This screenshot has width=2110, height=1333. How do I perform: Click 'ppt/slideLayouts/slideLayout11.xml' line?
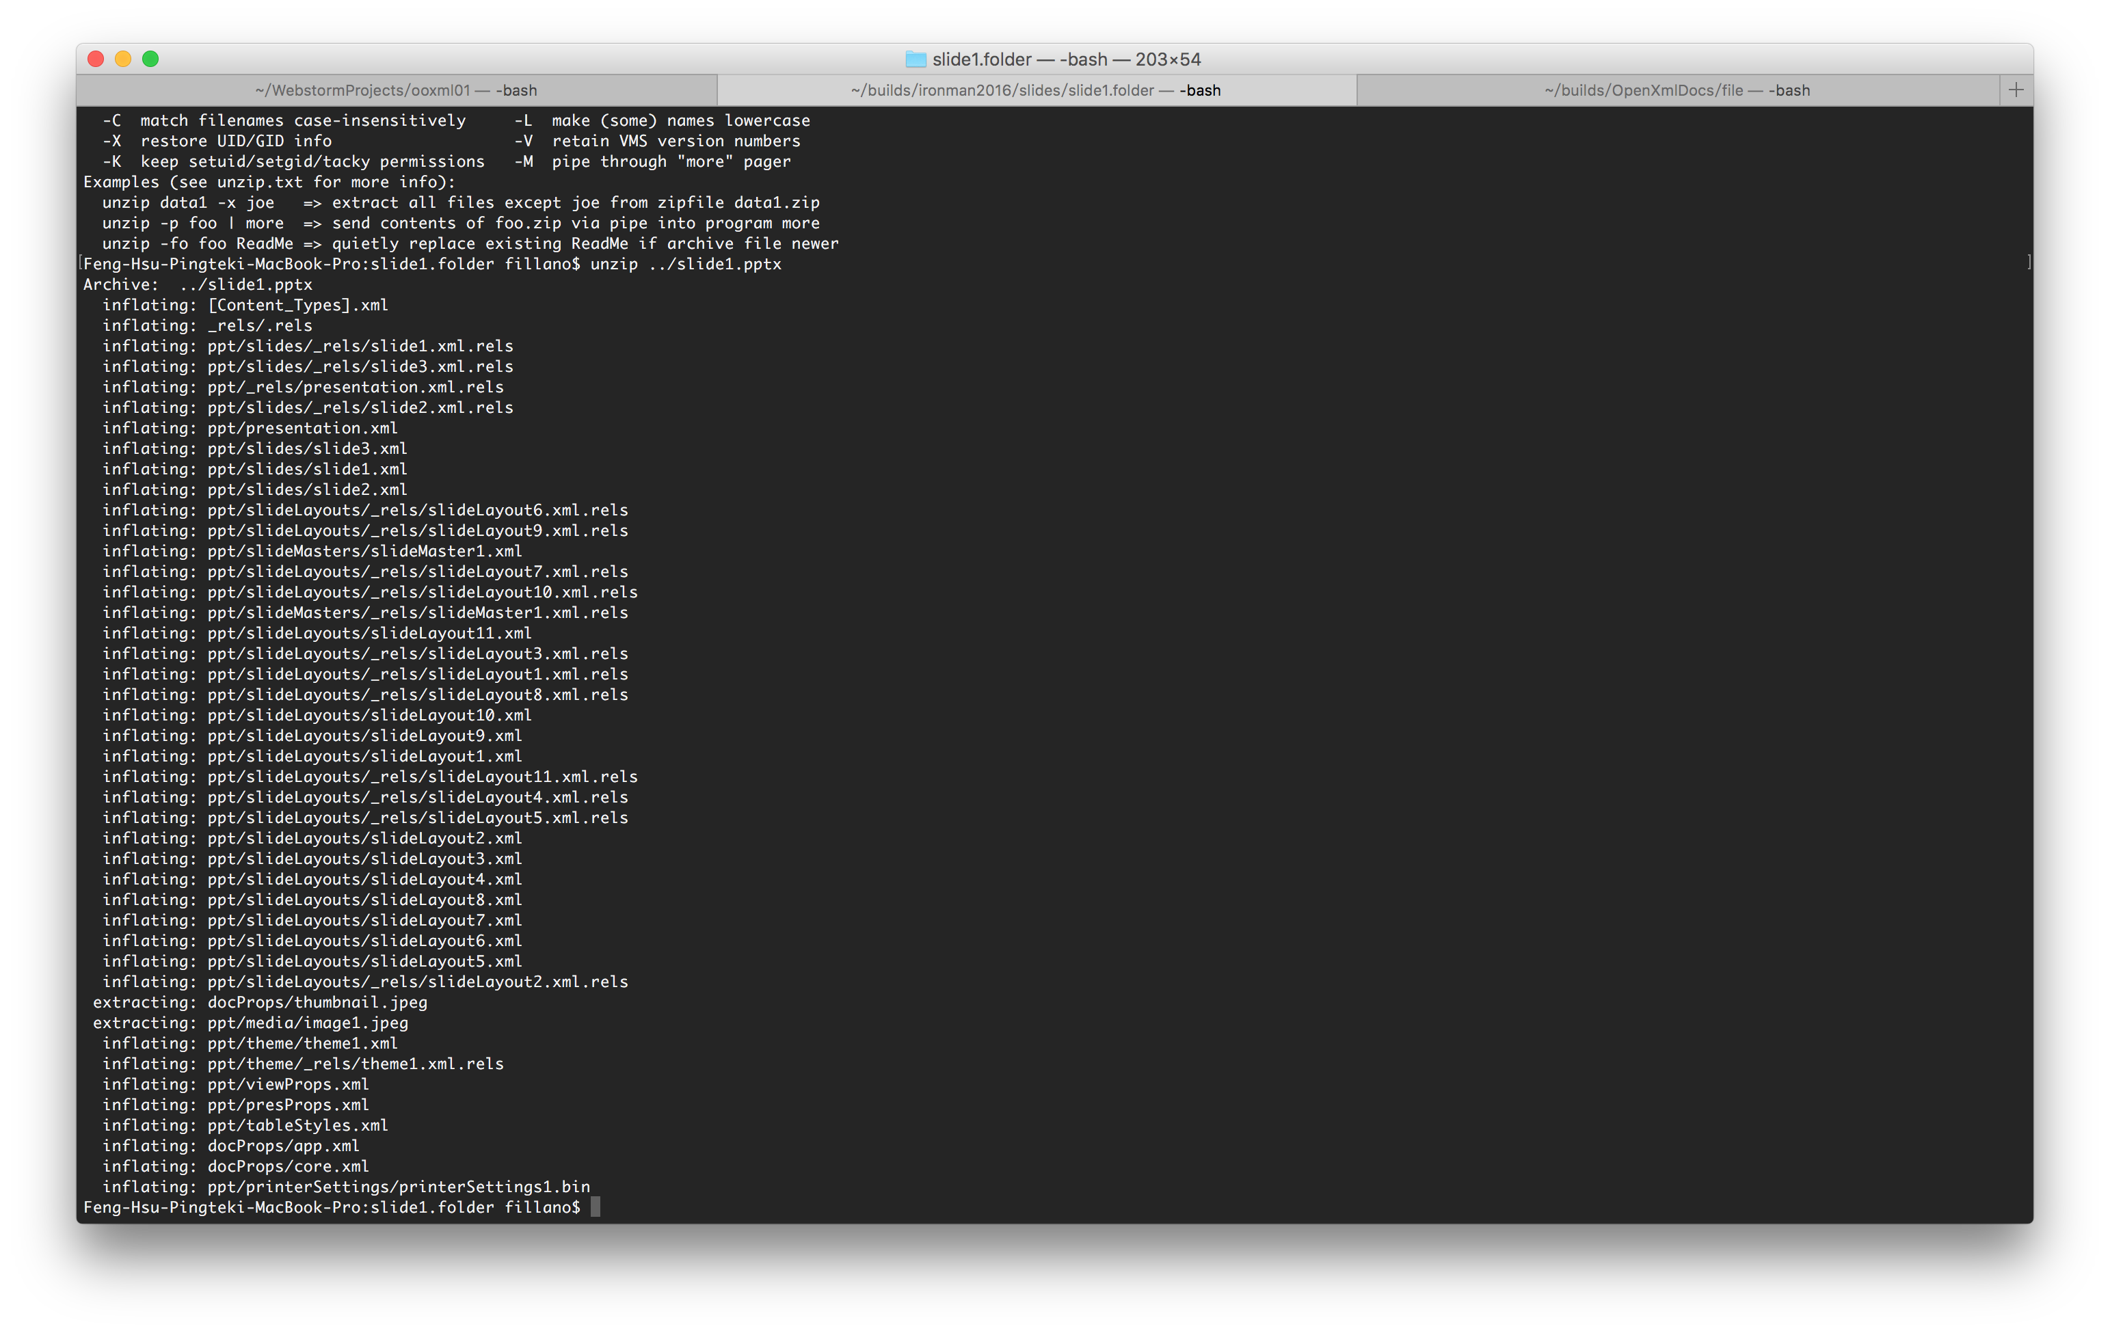pyautogui.click(x=317, y=633)
